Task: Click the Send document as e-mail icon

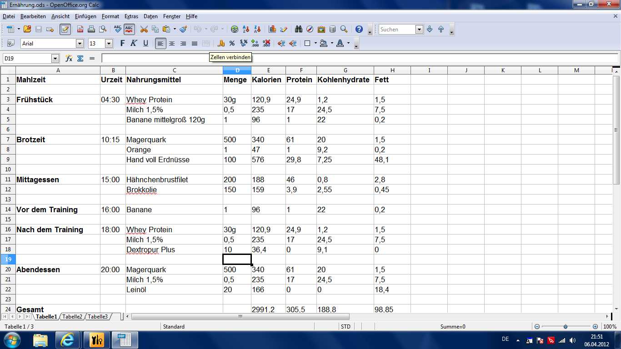Action: 50,29
